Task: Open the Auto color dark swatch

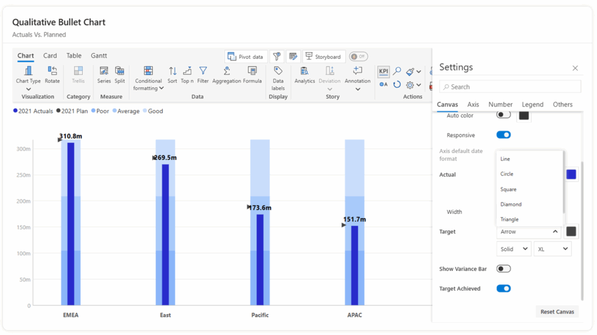Action: 524,116
